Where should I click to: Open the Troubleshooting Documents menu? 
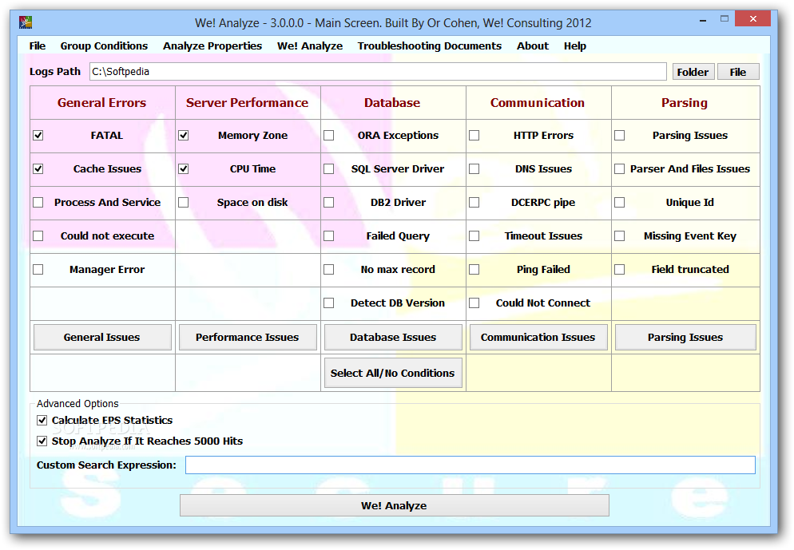[430, 46]
